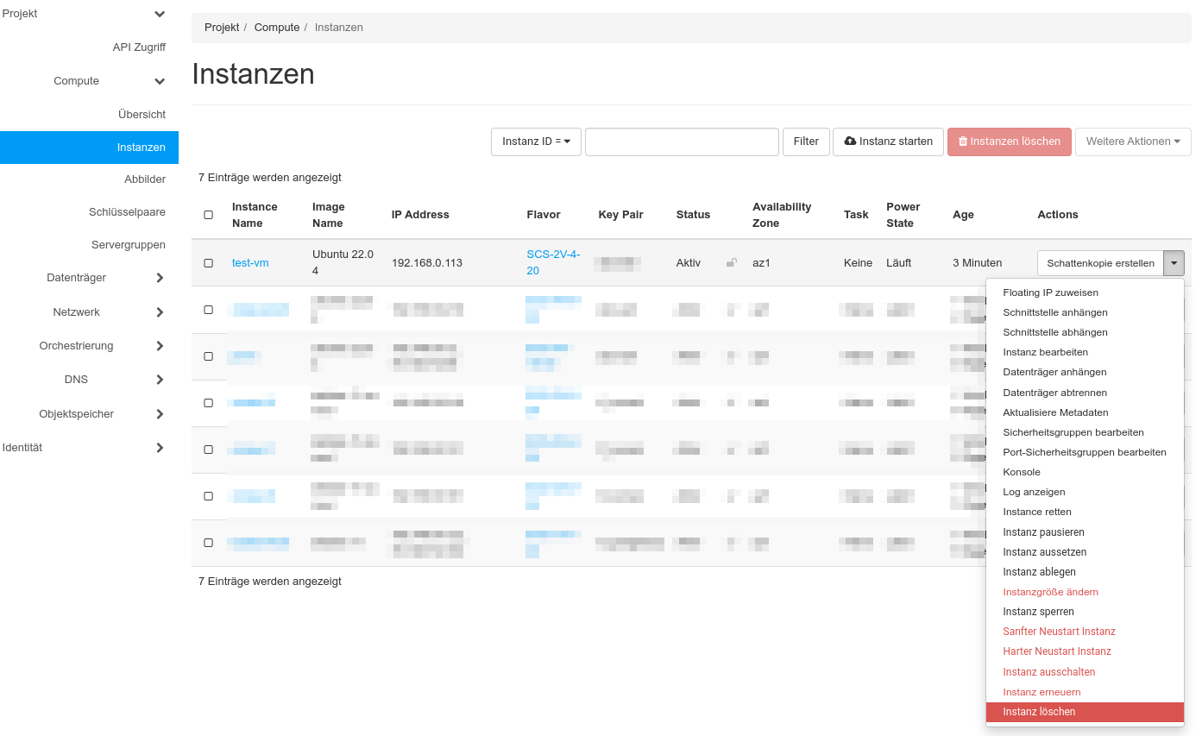
Task: Choose Schnittstelle anhängen menu entry
Action: (1054, 312)
